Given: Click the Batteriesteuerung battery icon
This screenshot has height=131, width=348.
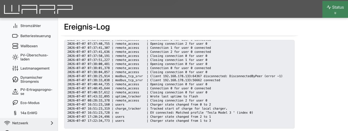Looking at the screenshot, I should (x=15, y=36).
